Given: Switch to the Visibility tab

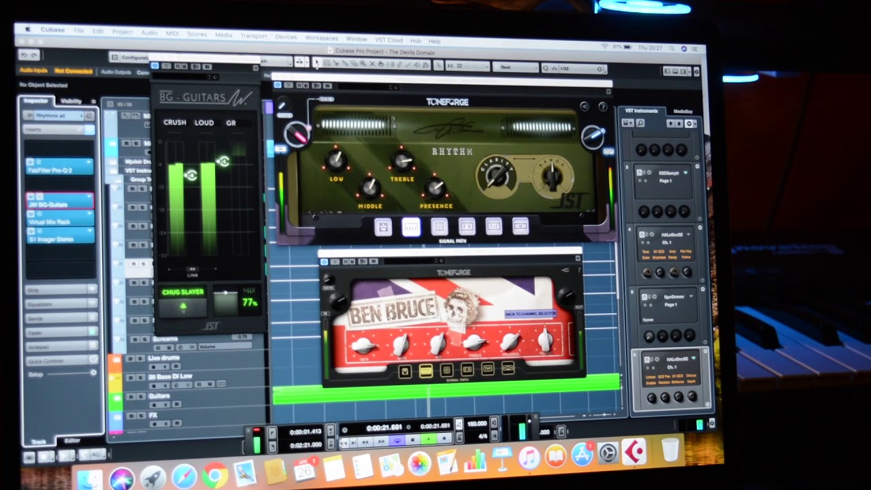Looking at the screenshot, I should pos(71,101).
